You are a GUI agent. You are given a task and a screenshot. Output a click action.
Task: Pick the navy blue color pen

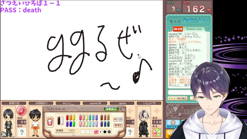(x=105, y=124)
